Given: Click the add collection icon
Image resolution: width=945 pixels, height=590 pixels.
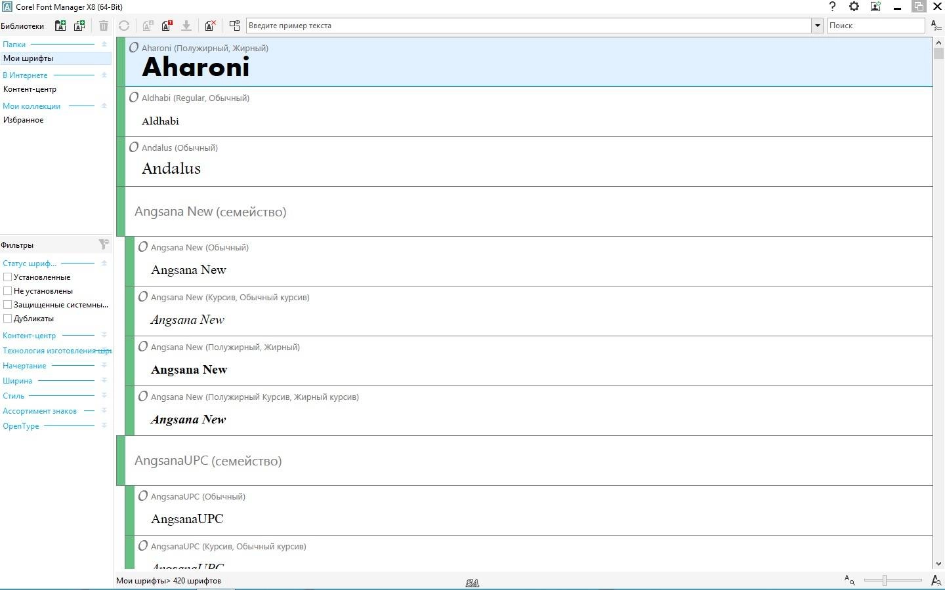Looking at the screenshot, I should click(79, 26).
